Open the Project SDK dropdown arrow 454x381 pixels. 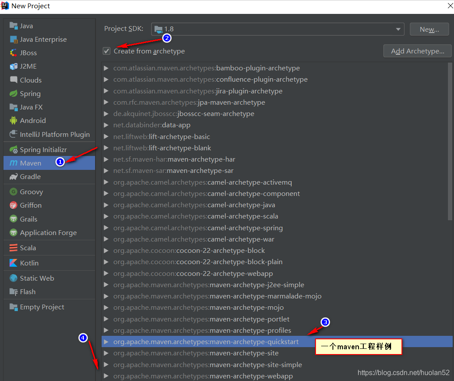pyautogui.click(x=398, y=29)
